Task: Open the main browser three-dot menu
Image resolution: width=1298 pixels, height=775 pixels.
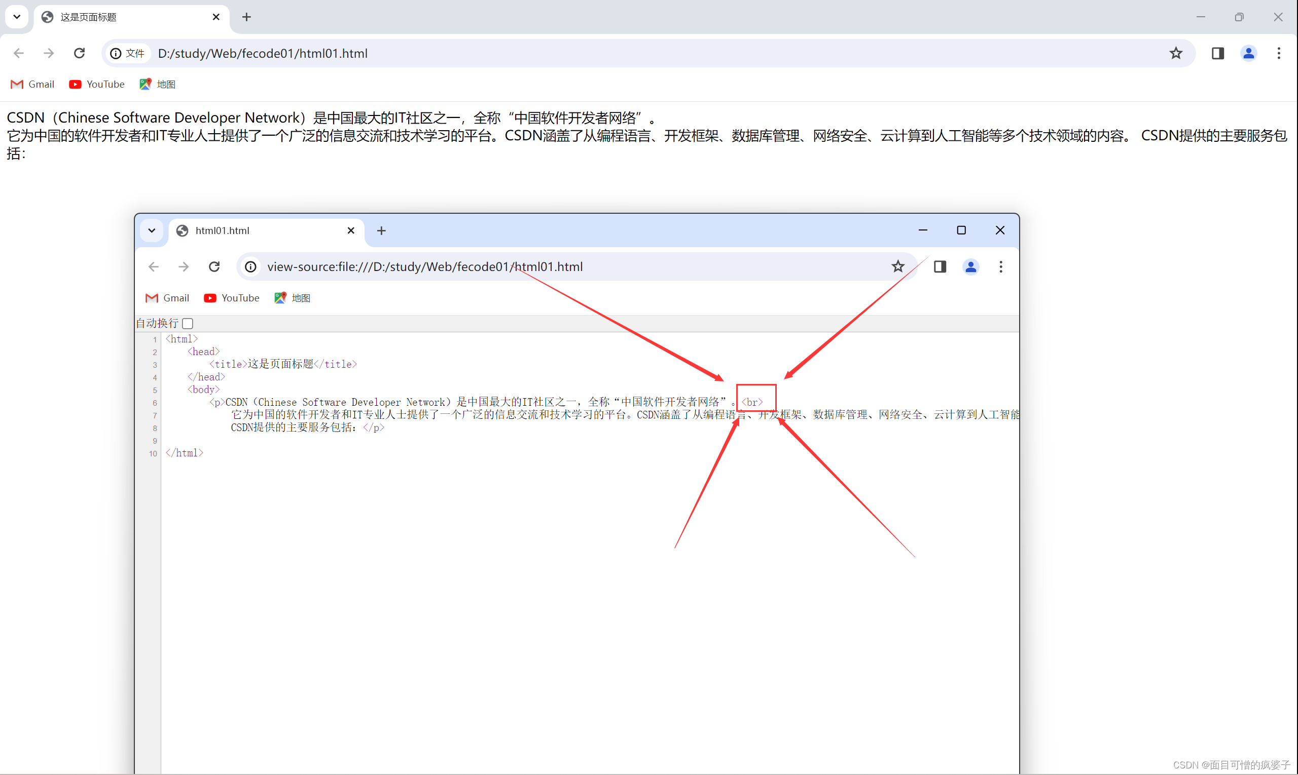Action: (x=1279, y=53)
